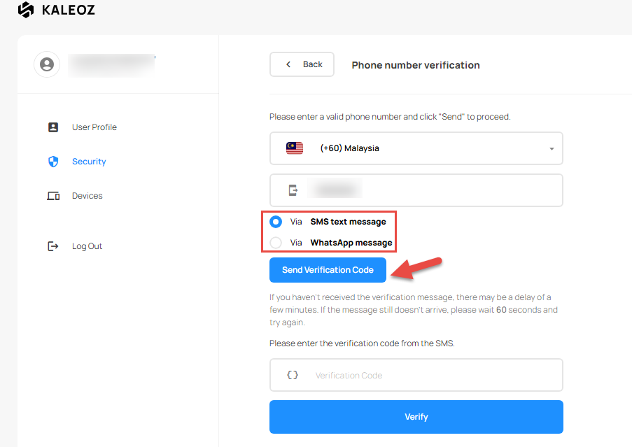The height and width of the screenshot is (447, 632).
Task: Click the KALEOZ brand name text
Action: [x=69, y=10]
